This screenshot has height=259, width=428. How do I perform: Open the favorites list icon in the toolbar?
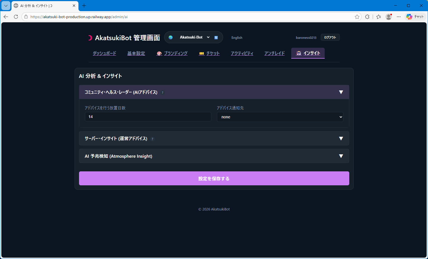[379, 17]
